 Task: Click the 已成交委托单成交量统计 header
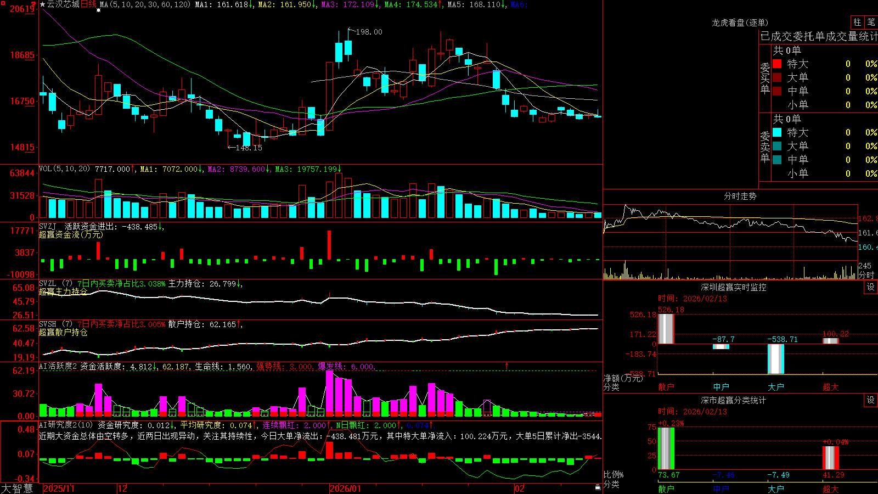(x=819, y=36)
